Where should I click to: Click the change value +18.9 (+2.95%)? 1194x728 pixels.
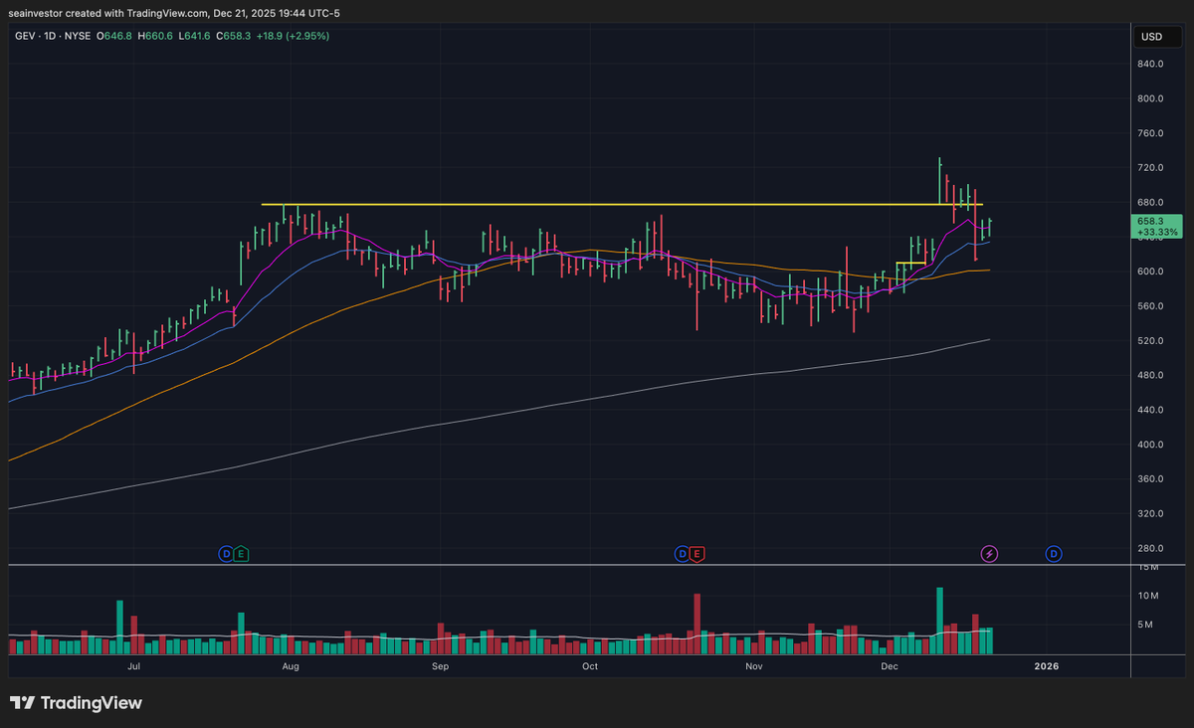[294, 36]
